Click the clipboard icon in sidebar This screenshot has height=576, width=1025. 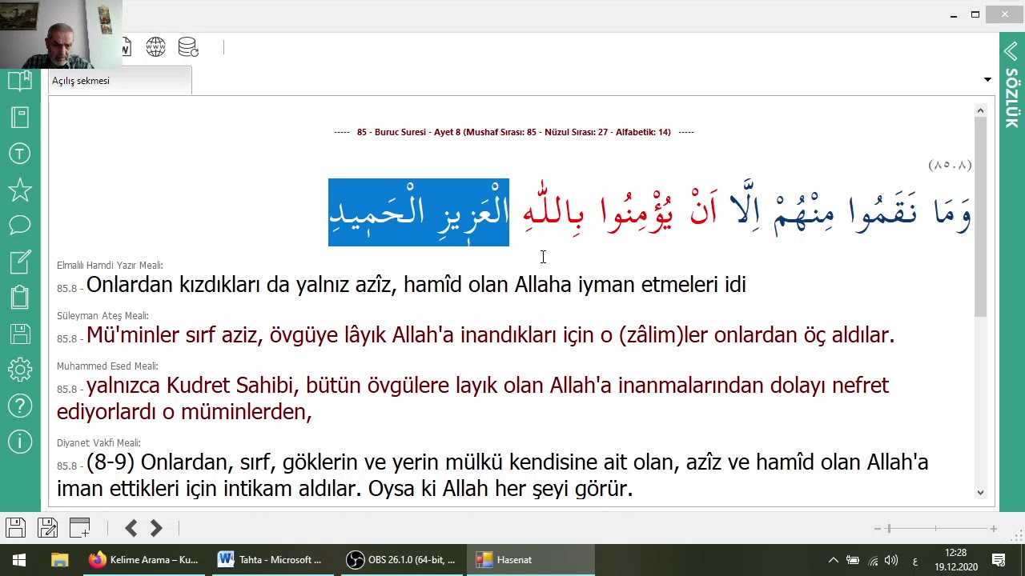click(19, 298)
